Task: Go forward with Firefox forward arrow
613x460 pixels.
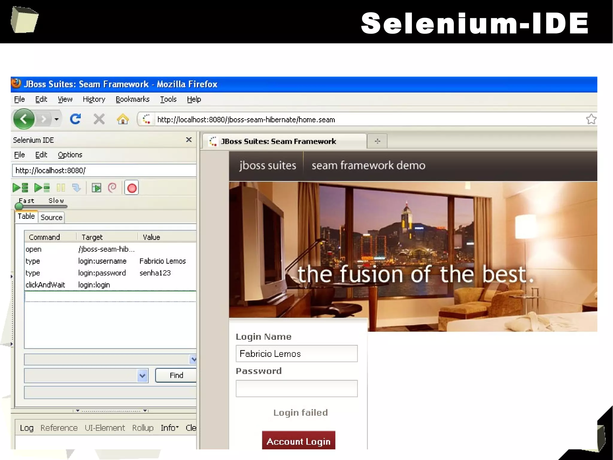Action: (x=44, y=119)
